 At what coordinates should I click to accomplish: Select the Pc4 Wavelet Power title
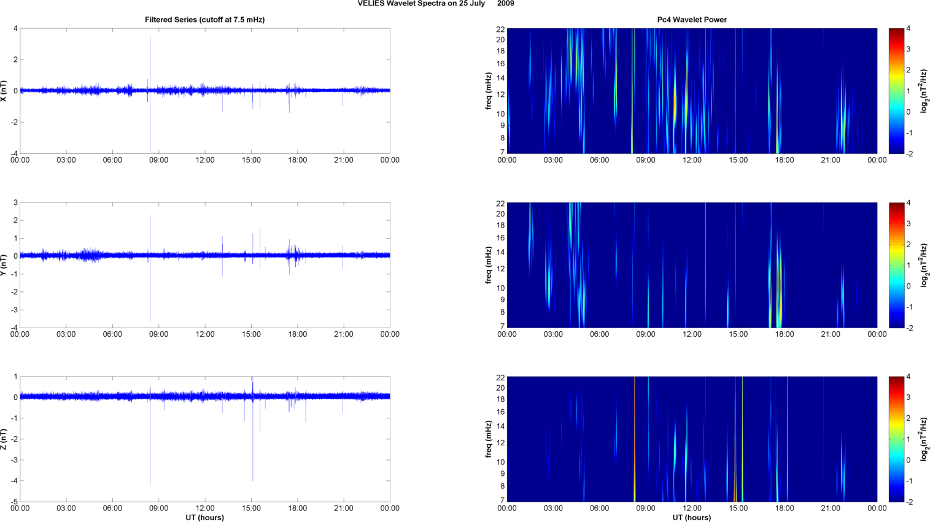point(691,20)
